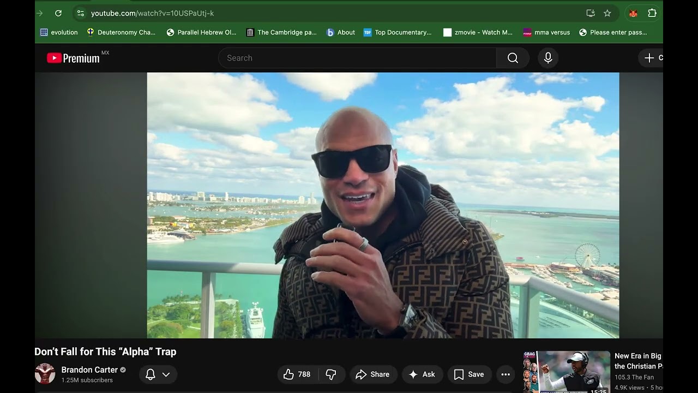Expand the subscription notification dropdown arrow
Viewport: 698px width, 393px height.
coord(166,374)
